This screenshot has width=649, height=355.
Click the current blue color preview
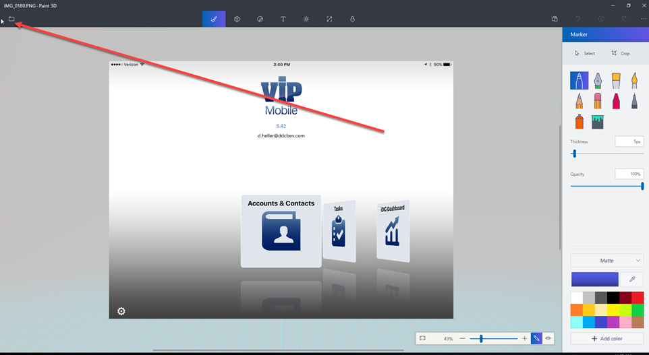(x=595, y=279)
